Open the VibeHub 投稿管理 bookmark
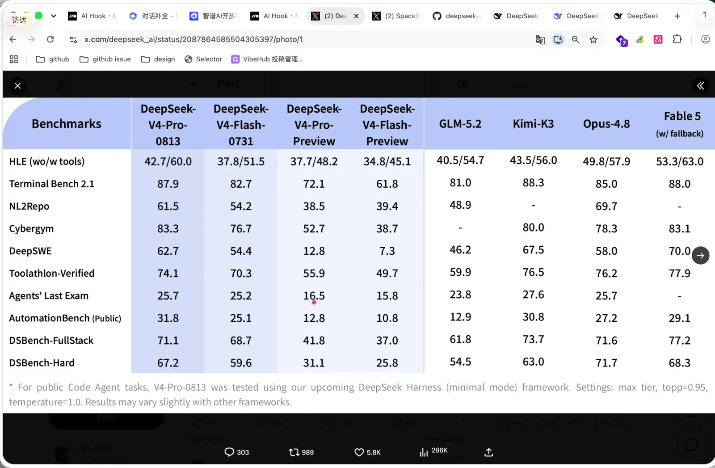Screen dimensions: 715x468 point(267,59)
